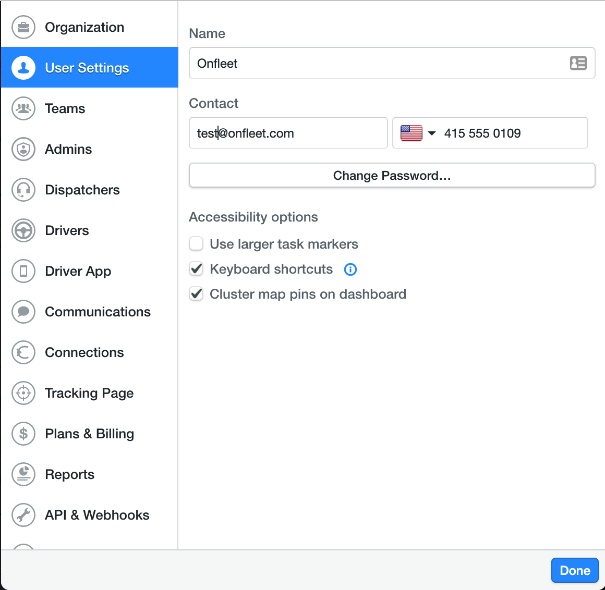
Task: Click the API & Webhooks wrench icon
Action: coord(23,515)
